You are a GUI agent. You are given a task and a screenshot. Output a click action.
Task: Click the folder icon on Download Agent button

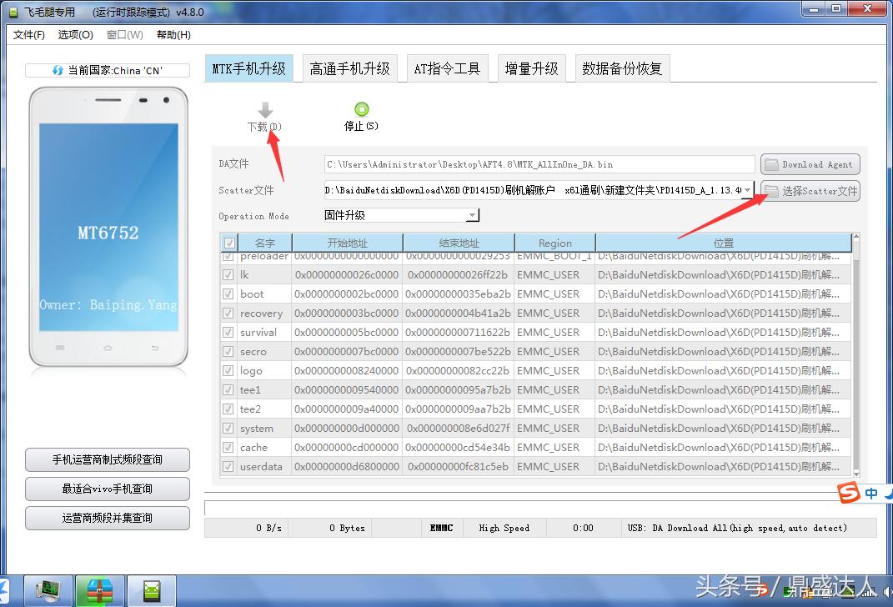click(772, 163)
